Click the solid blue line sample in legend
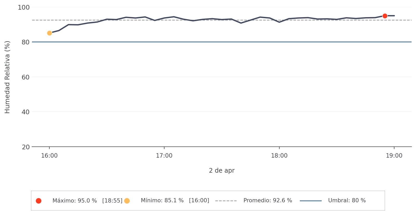416x215 pixels. pyautogui.click(x=311, y=201)
